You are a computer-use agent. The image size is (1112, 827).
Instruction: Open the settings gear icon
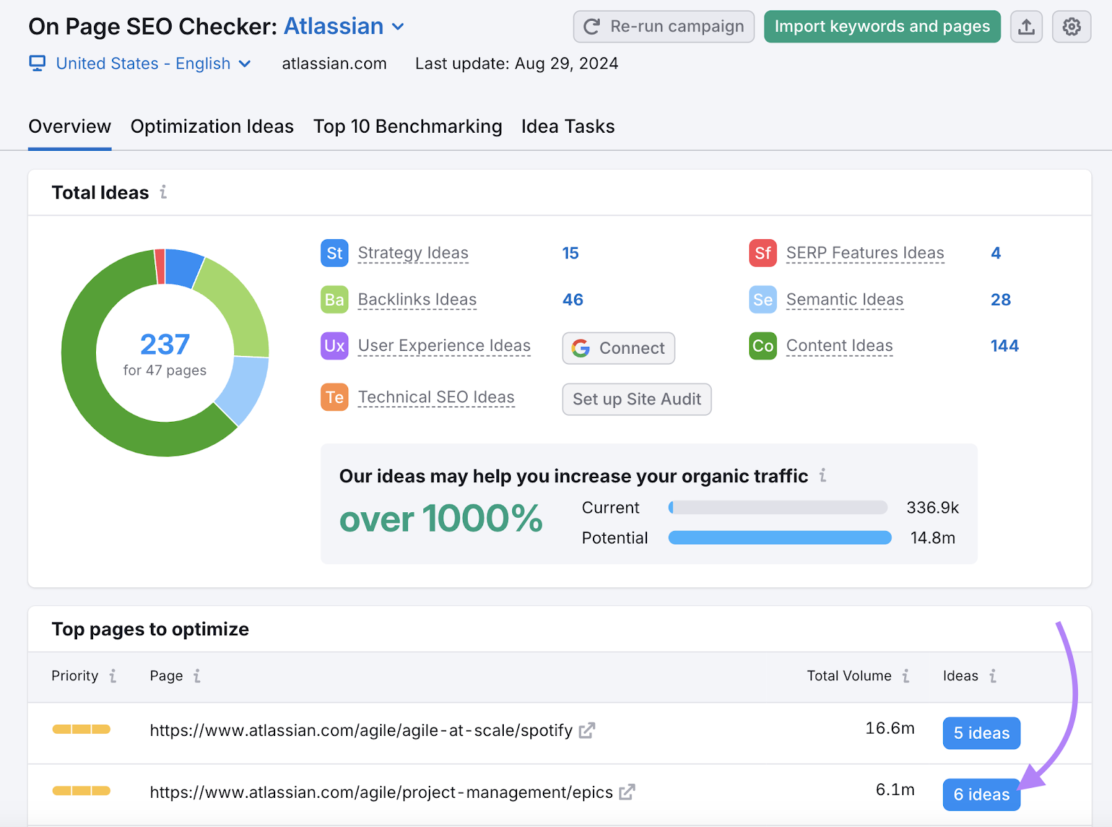pyautogui.click(x=1071, y=27)
